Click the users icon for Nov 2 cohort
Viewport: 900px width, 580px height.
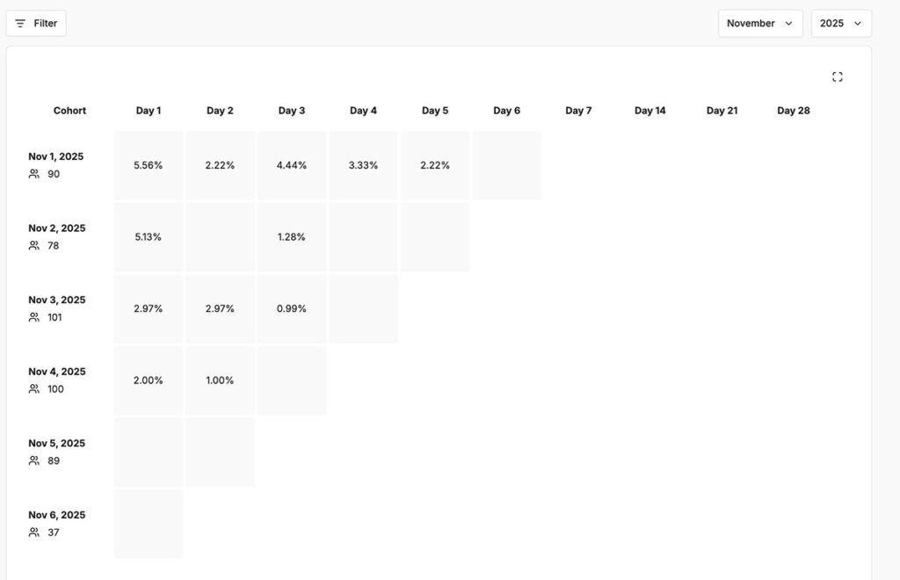[x=34, y=246]
